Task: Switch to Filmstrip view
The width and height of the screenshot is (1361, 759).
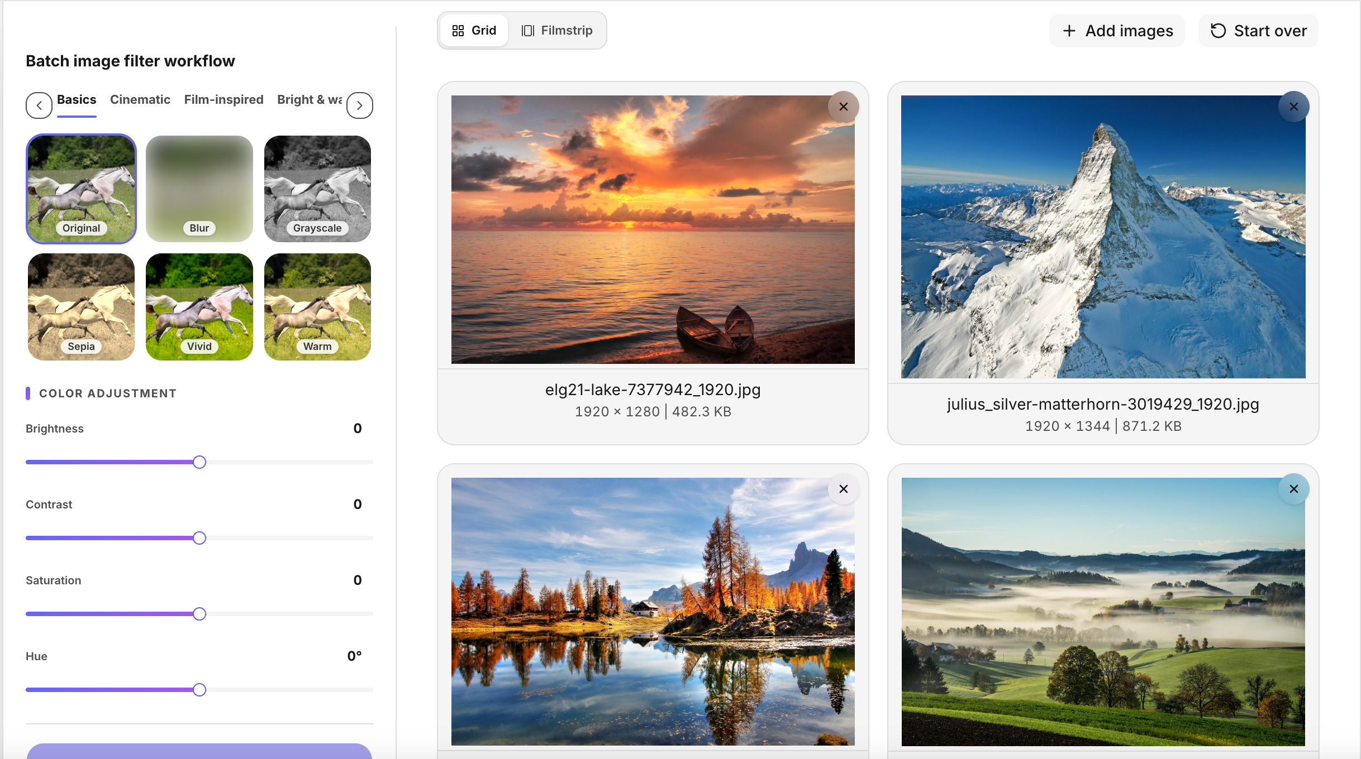Action: pyautogui.click(x=557, y=30)
